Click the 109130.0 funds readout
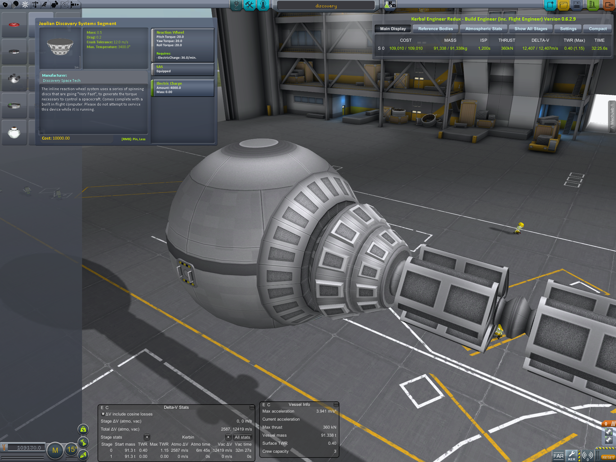The image size is (616, 462). click(x=27, y=448)
